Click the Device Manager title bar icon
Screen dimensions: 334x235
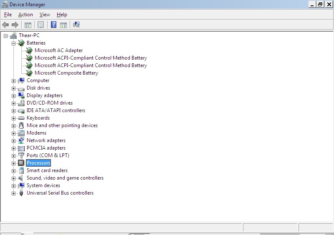point(5,4)
